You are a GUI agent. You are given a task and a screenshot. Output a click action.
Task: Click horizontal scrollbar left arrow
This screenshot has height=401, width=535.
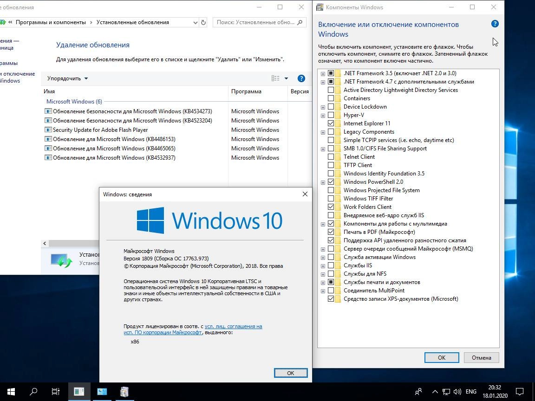(45, 244)
